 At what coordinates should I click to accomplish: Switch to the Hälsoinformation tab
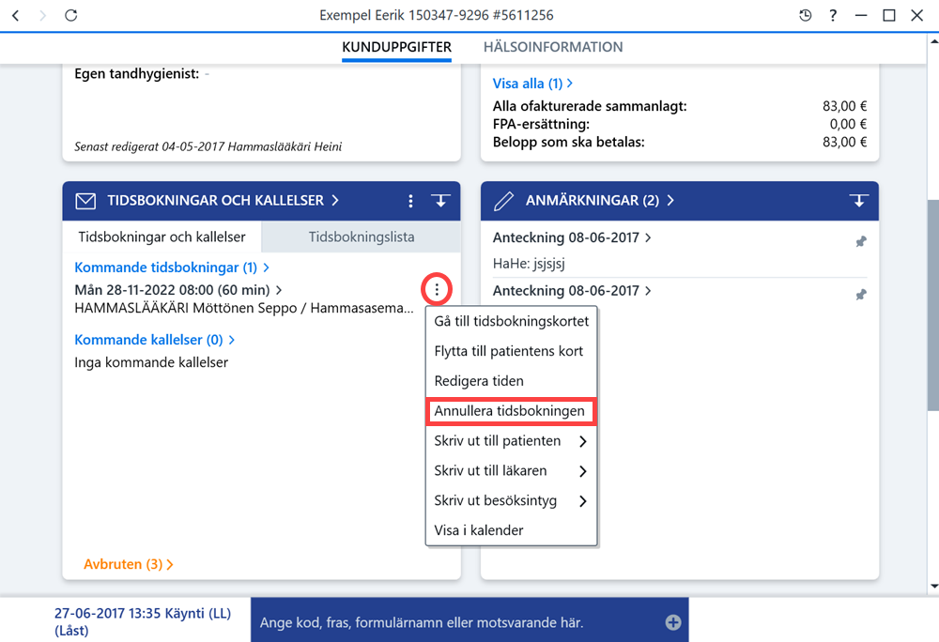pos(553,47)
